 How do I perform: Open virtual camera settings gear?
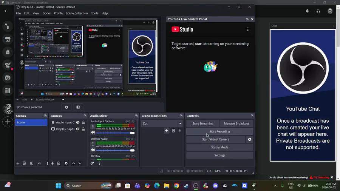click(250, 139)
